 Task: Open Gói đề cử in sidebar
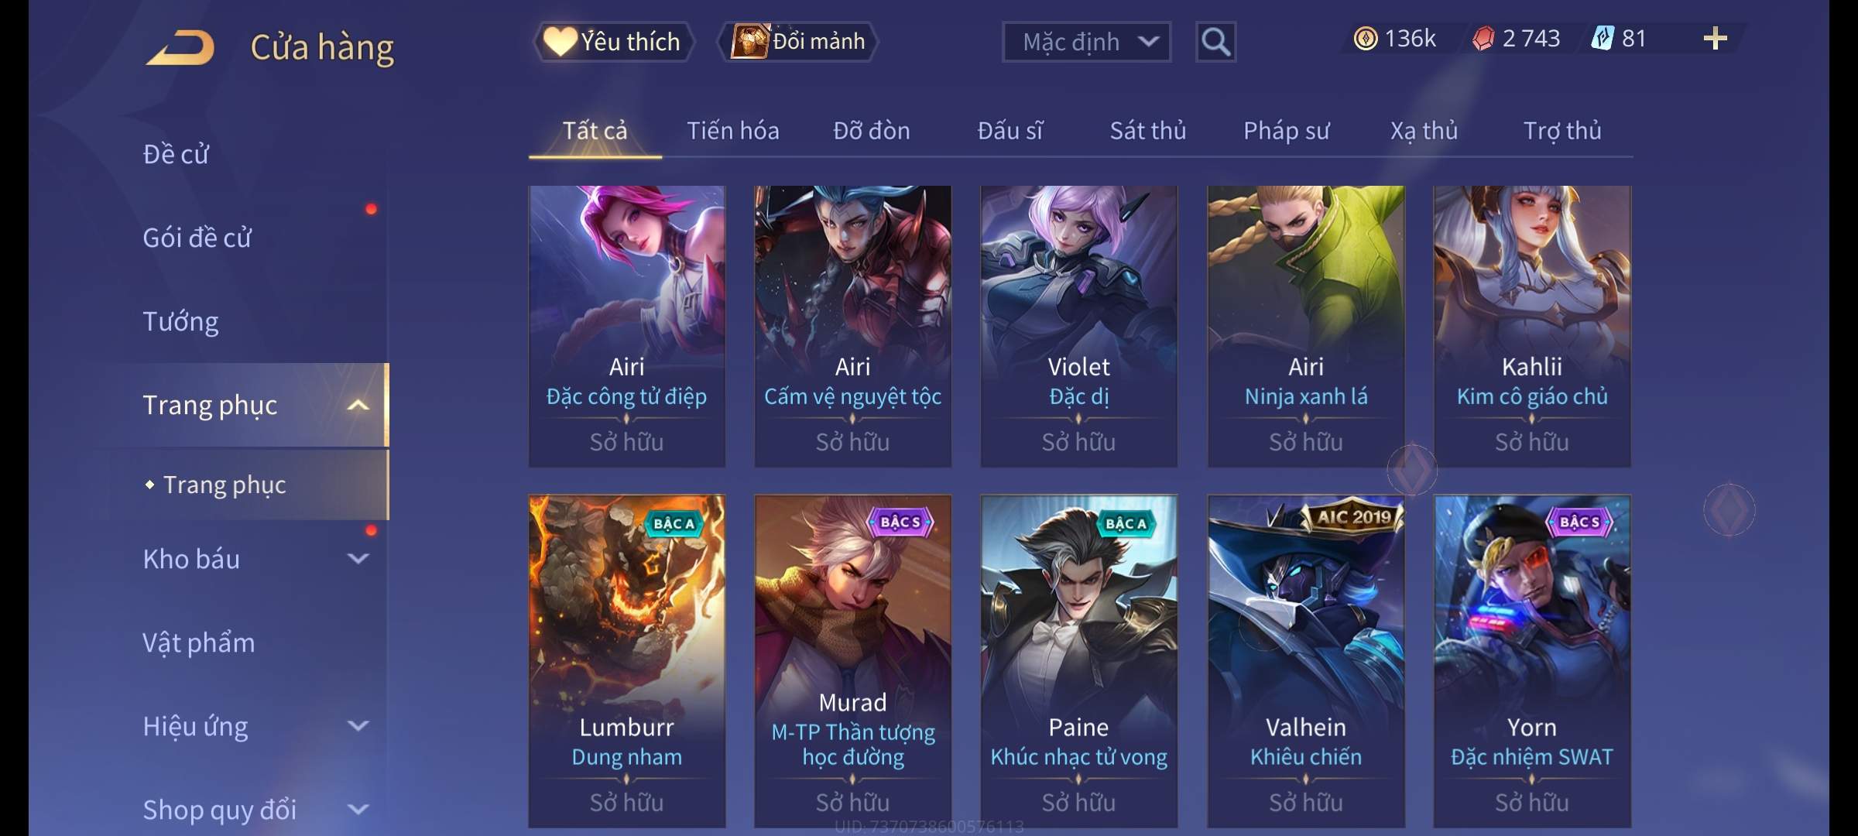click(197, 238)
